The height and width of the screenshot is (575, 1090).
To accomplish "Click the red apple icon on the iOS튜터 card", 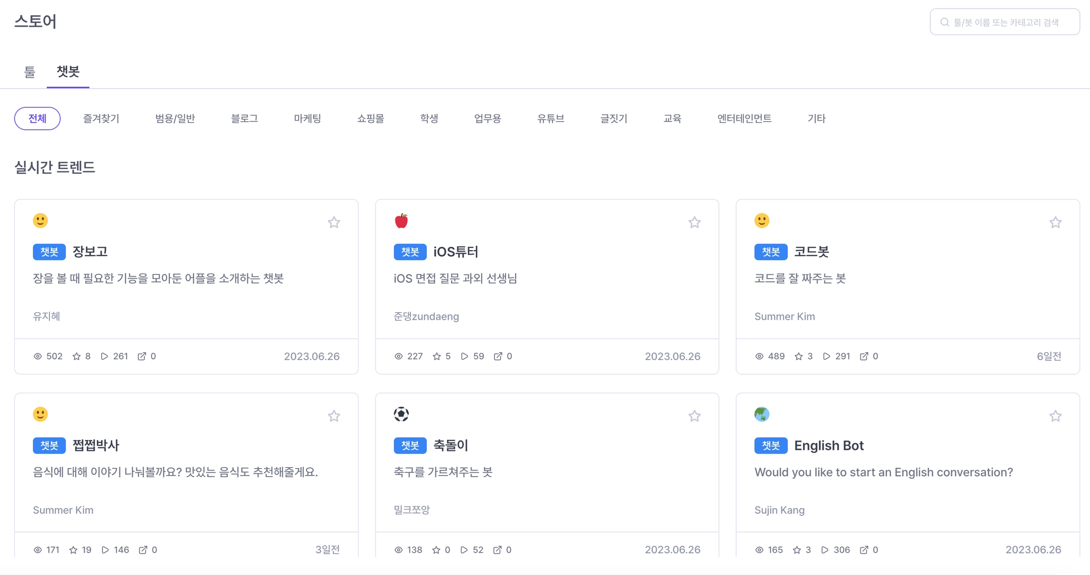I will [x=401, y=221].
